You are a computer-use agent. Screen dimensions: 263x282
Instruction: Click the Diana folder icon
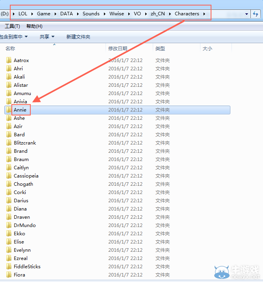[x=9, y=209]
